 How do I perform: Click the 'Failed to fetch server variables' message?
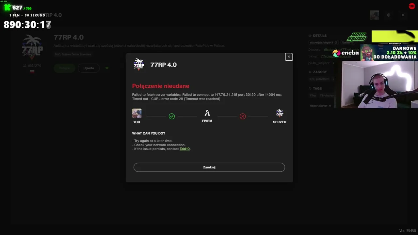(207, 97)
